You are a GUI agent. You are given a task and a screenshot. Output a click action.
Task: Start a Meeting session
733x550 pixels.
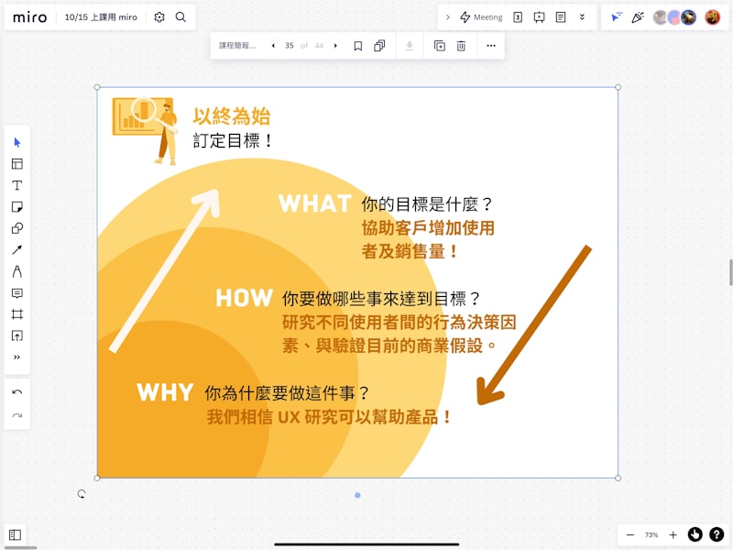481,17
